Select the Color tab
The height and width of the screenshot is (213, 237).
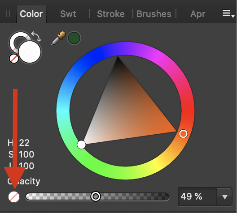click(31, 14)
